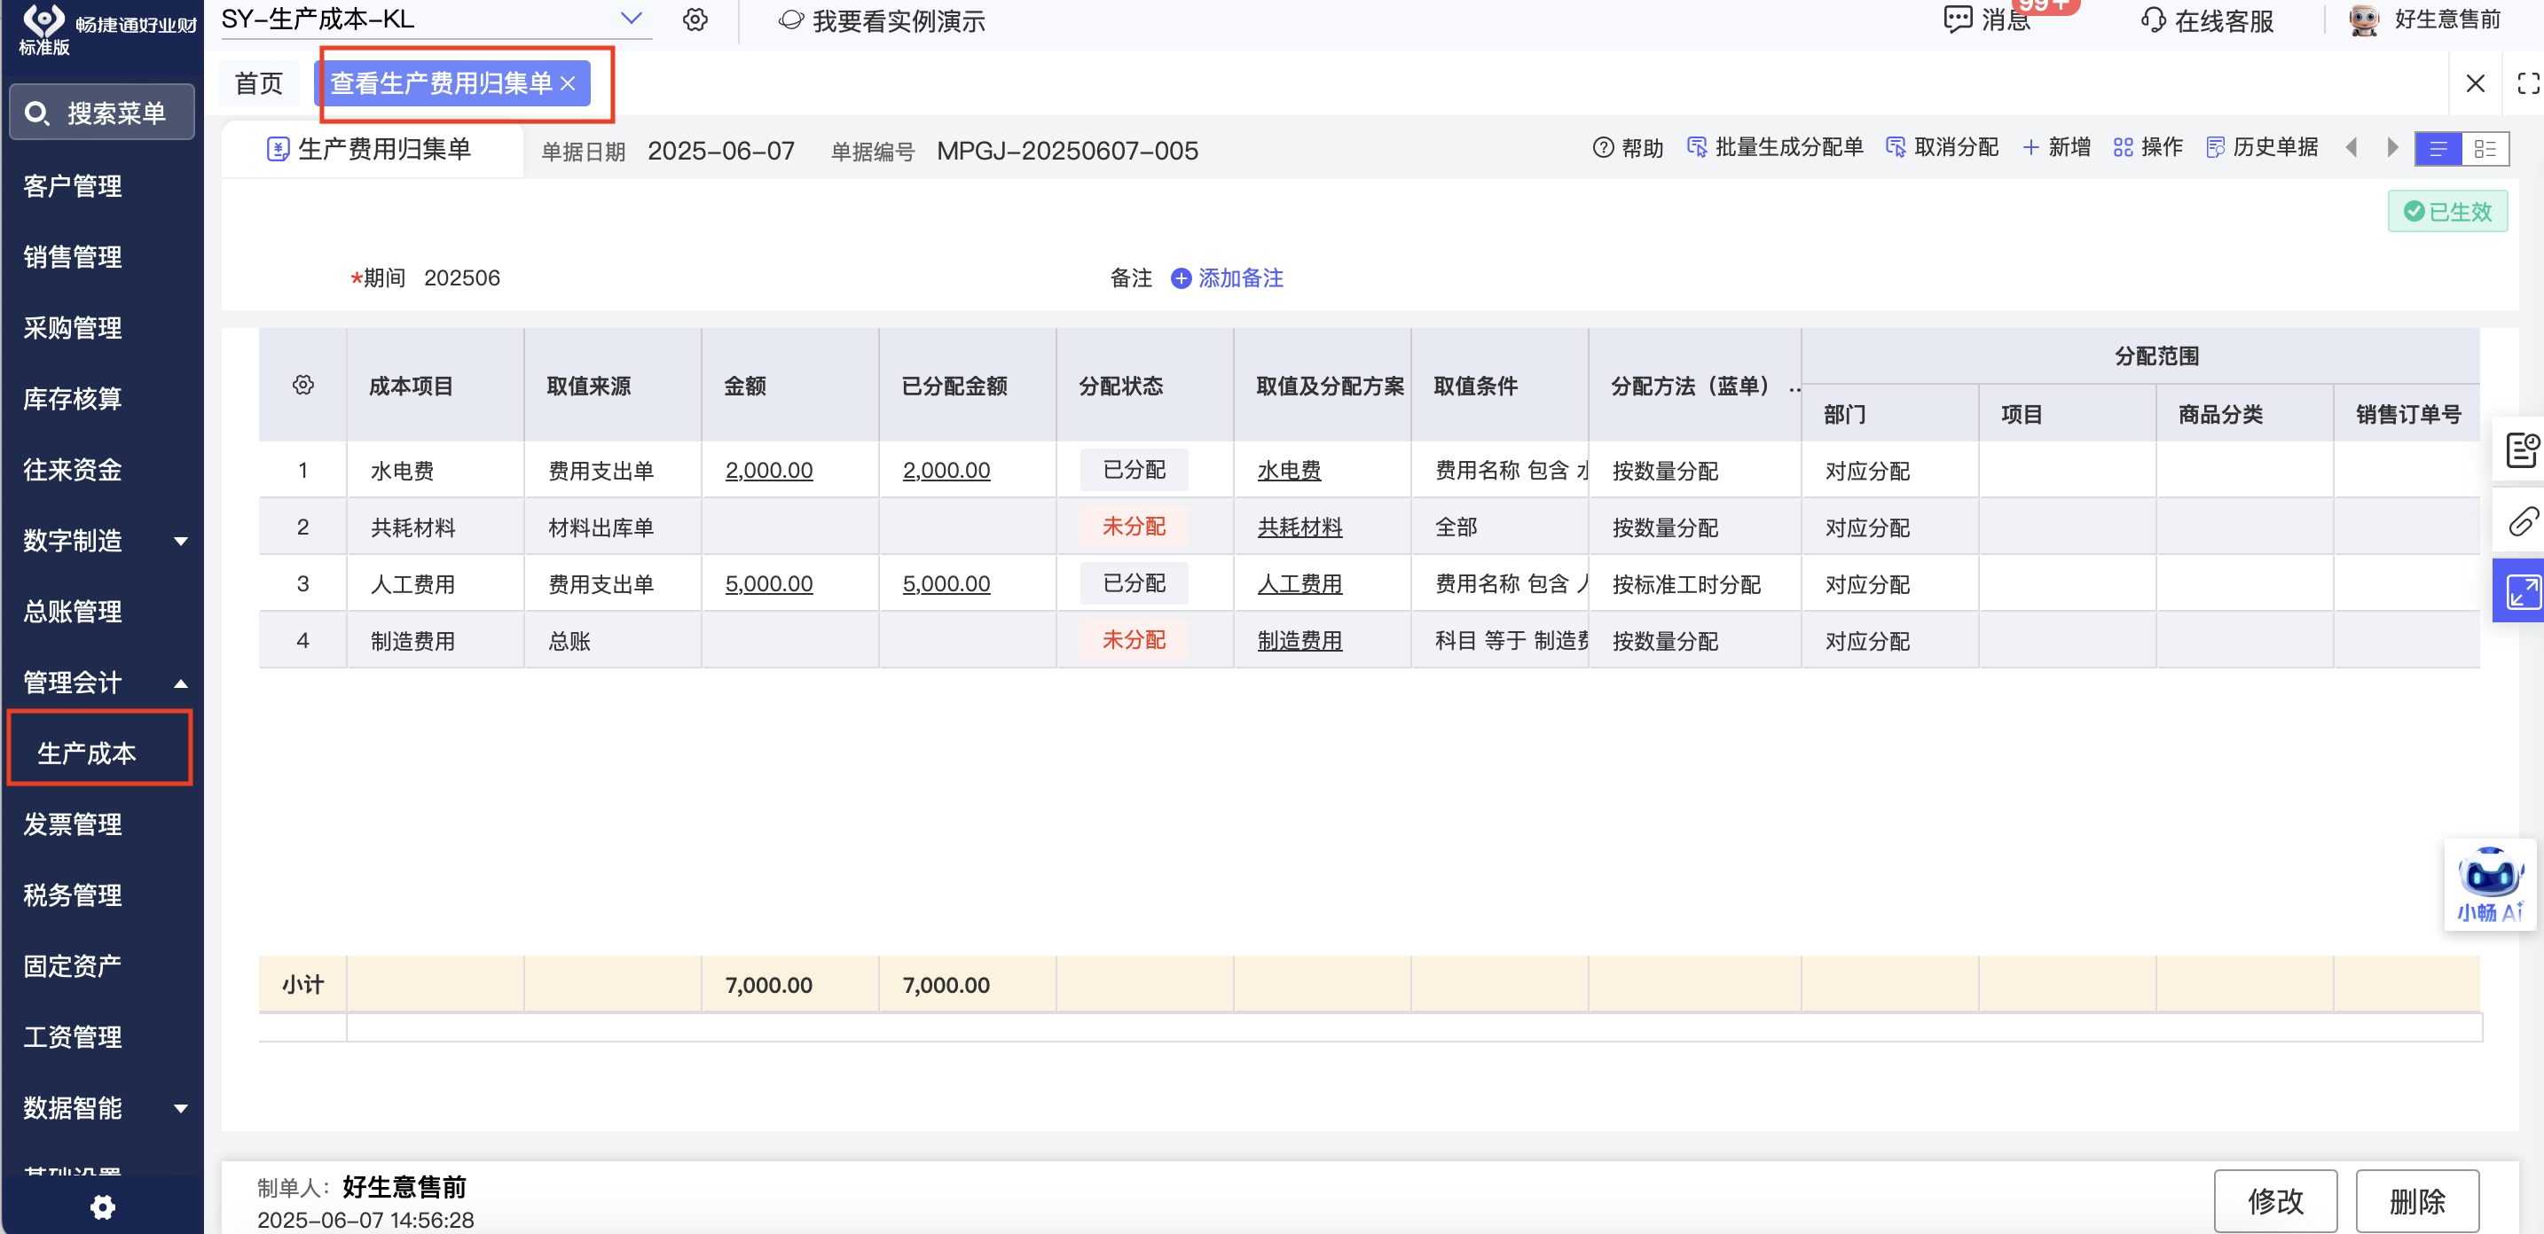Select 生产成本 in the sidebar
The image size is (2544, 1234).
pyautogui.click(x=88, y=754)
